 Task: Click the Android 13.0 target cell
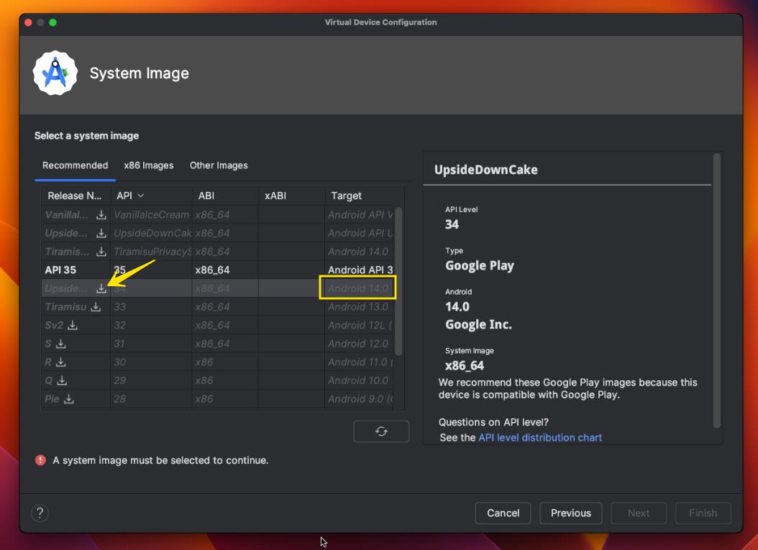(358, 307)
